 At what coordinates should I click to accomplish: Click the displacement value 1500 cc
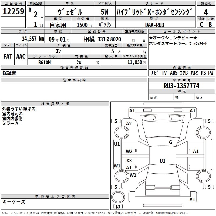click(85, 25)
